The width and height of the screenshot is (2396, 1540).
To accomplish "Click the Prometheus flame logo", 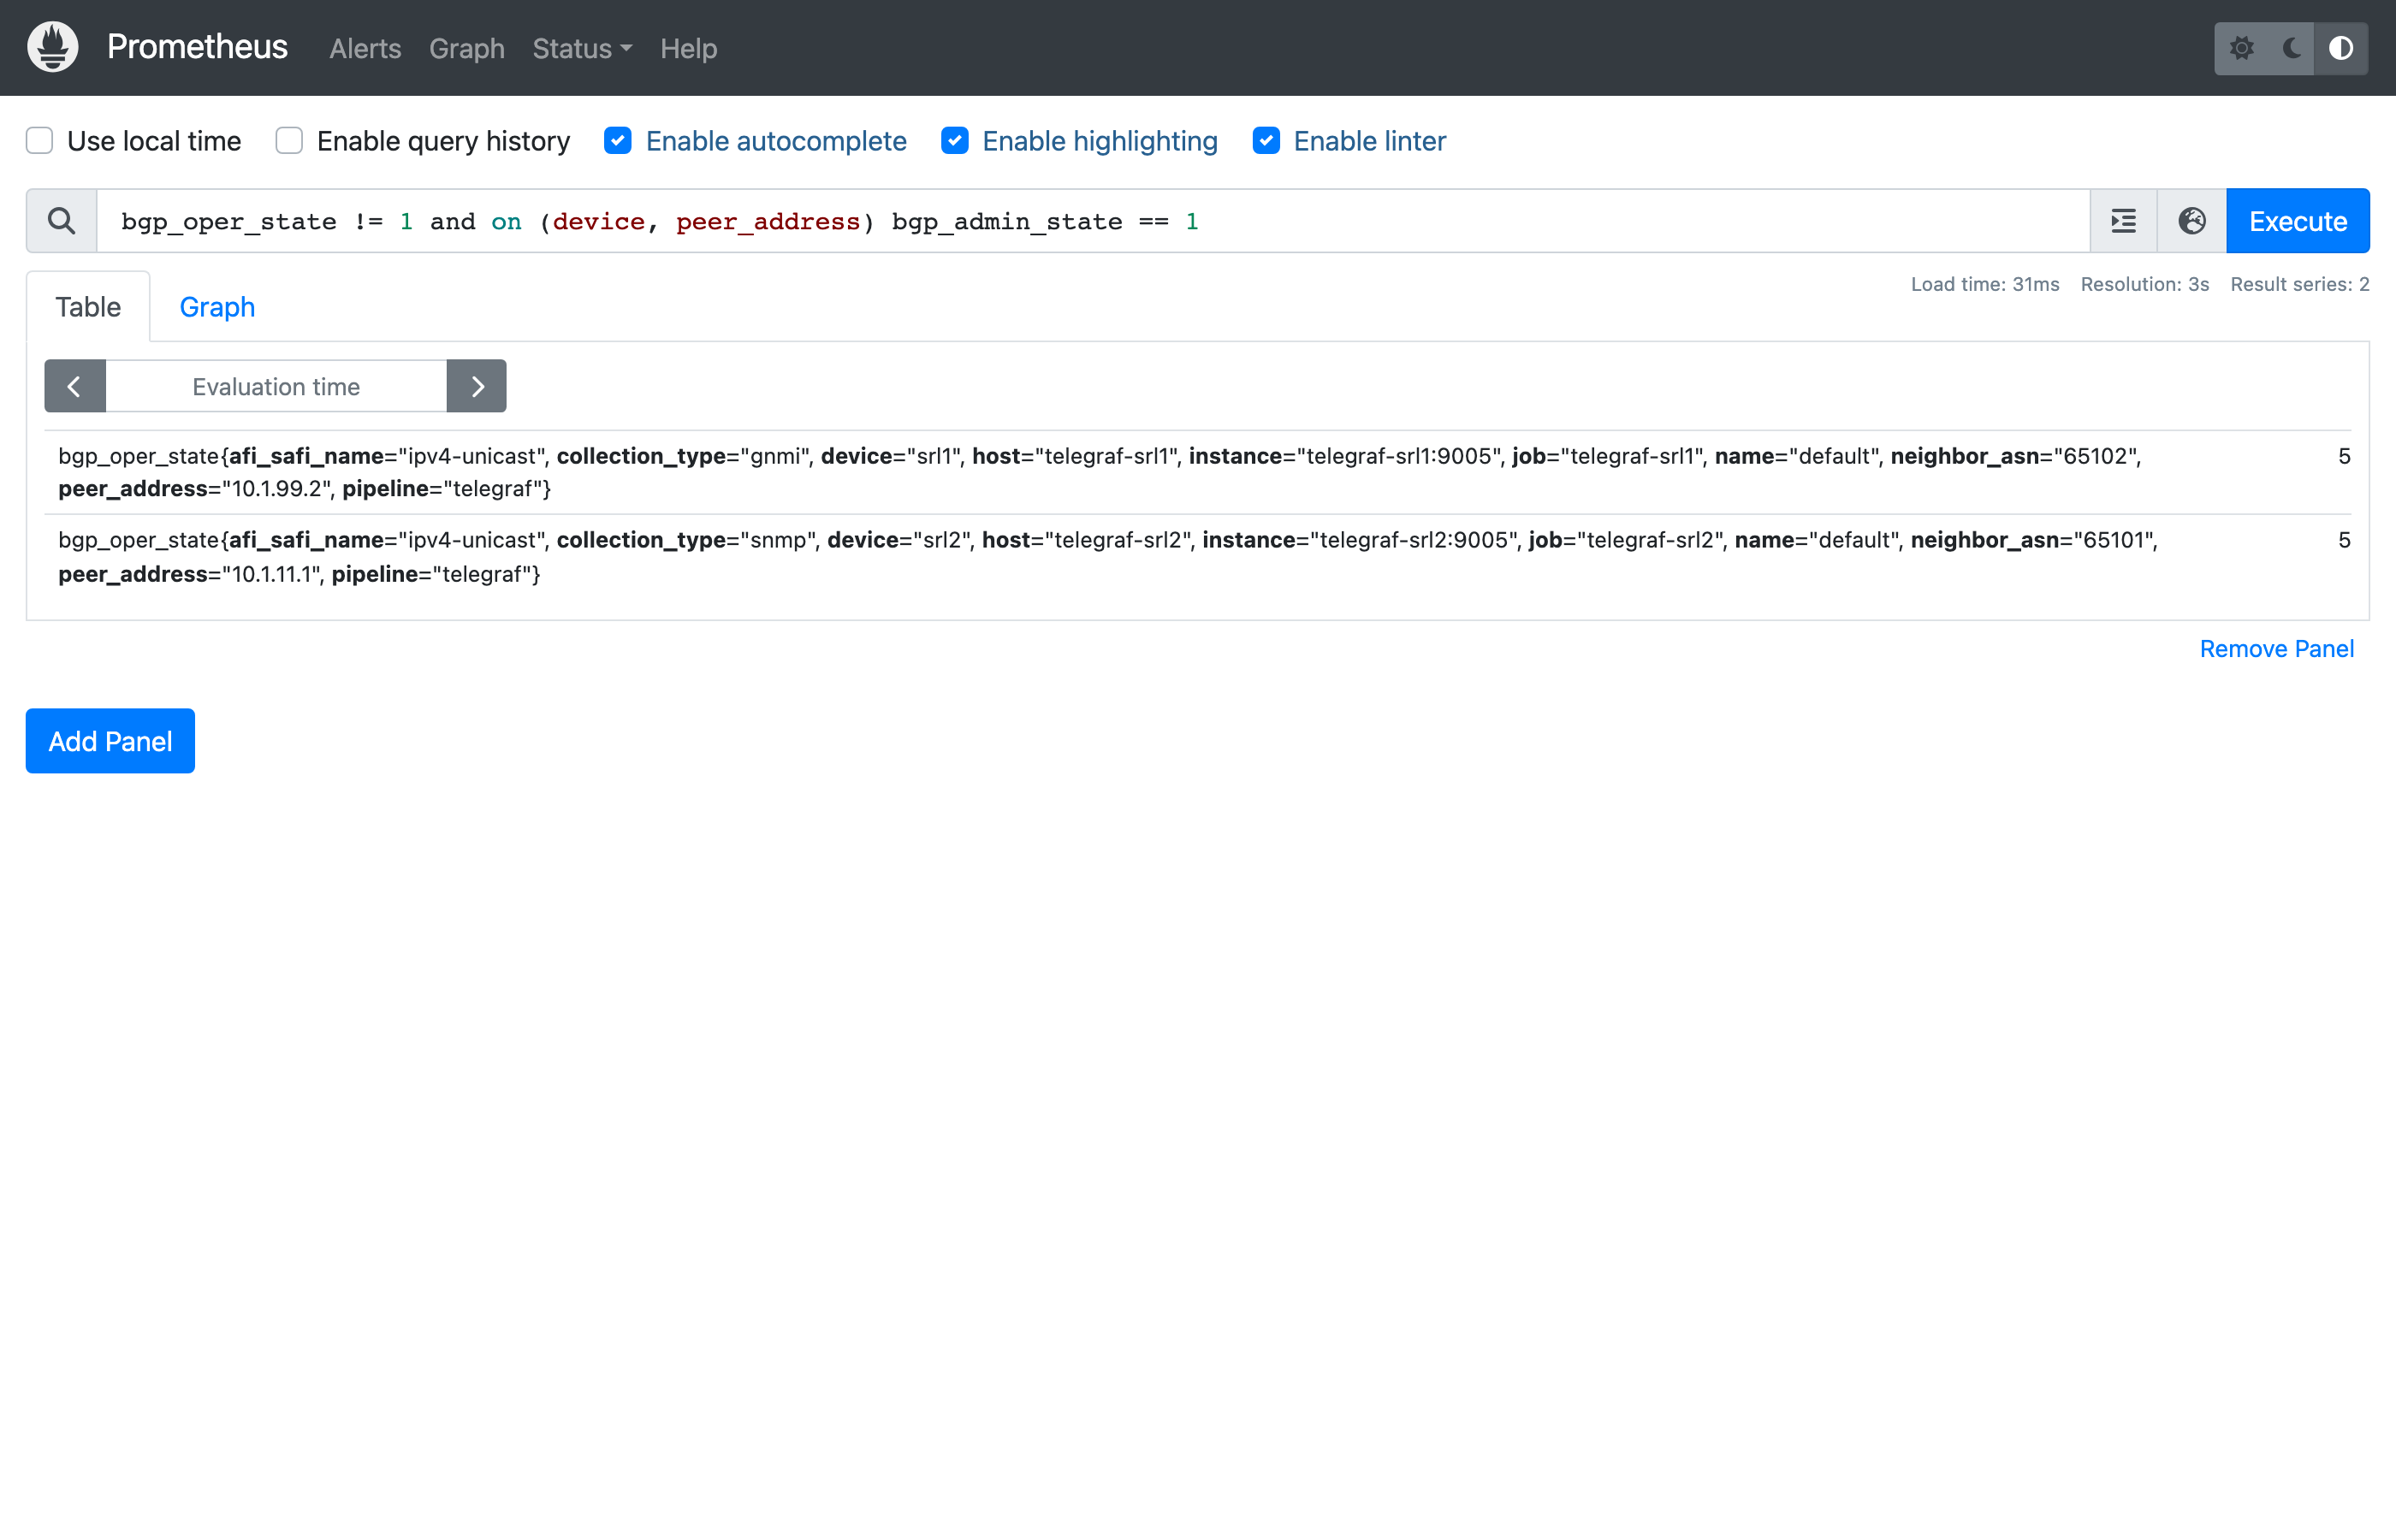I will tap(53, 47).
